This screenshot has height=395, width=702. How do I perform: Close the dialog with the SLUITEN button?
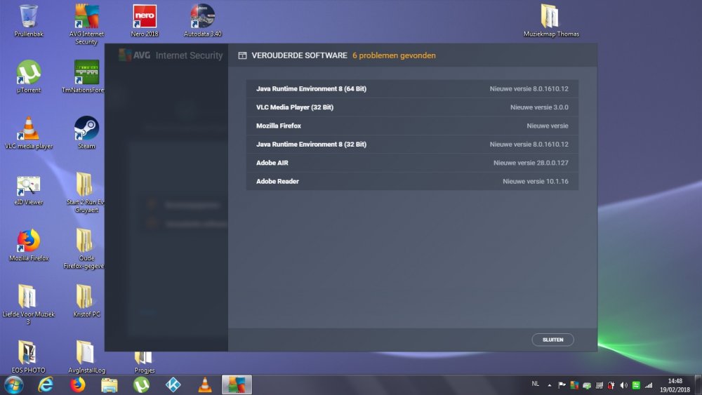tap(552, 340)
